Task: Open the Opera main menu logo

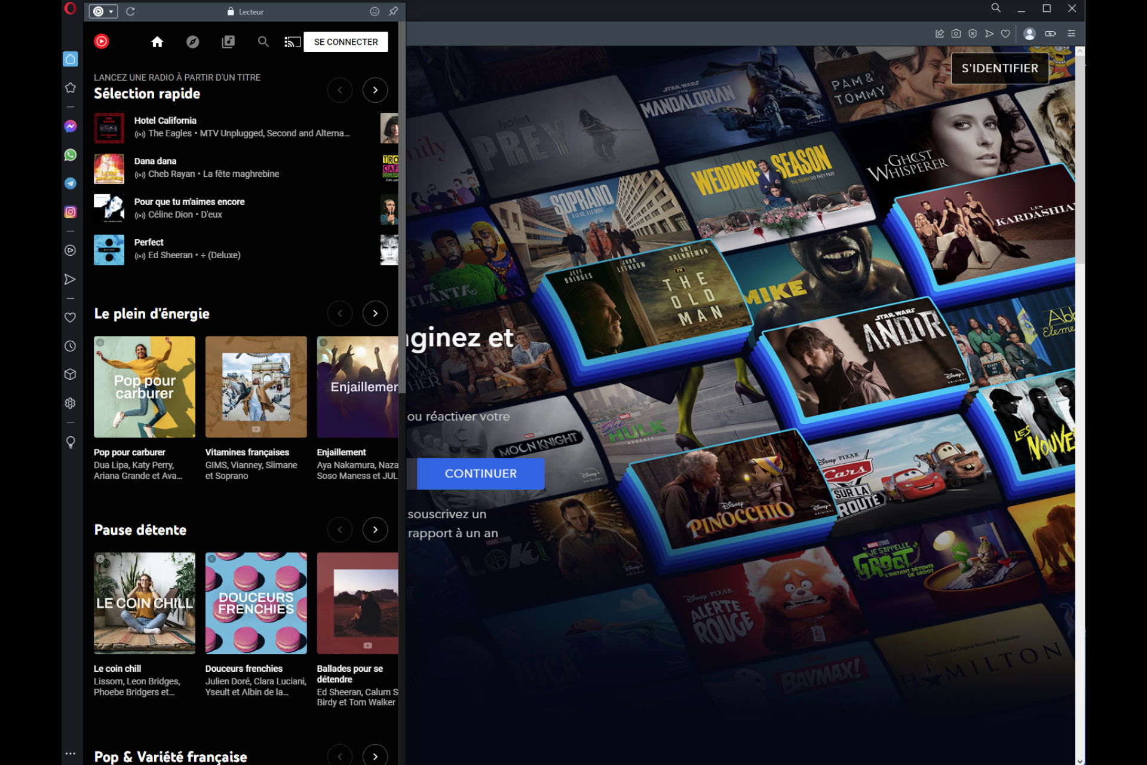Action: (70, 8)
